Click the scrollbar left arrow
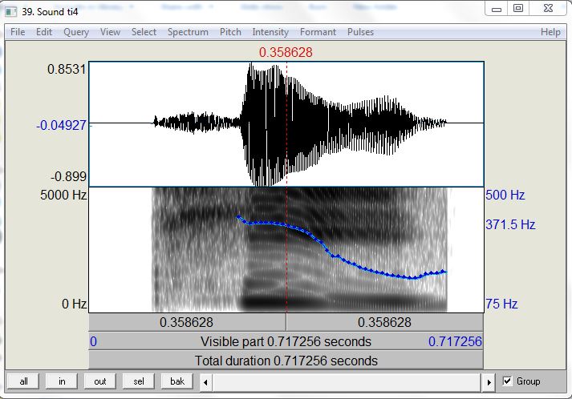This screenshot has width=572, height=399. 205,382
